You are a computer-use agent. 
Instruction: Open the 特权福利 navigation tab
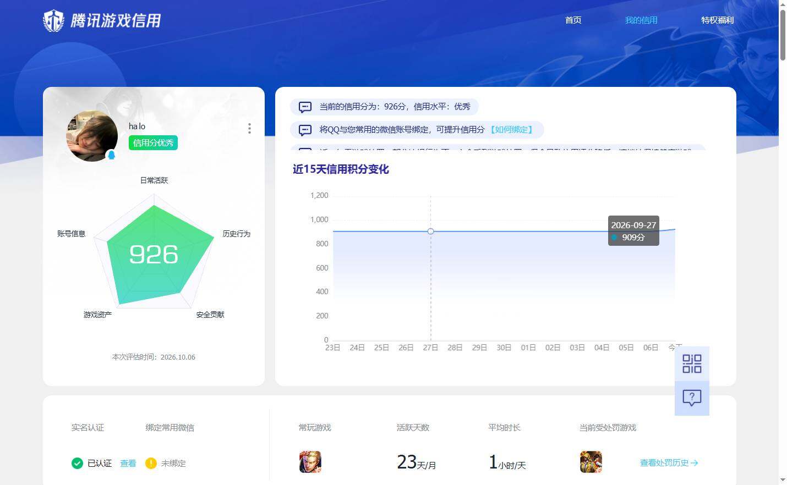[x=717, y=20]
